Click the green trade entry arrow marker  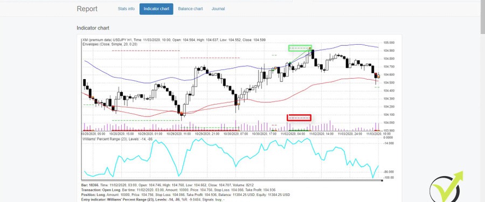tap(290, 64)
